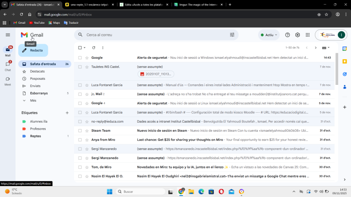
Task: Open the select-all checkbox dropdown arrow
Action: (x=85, y=47)
